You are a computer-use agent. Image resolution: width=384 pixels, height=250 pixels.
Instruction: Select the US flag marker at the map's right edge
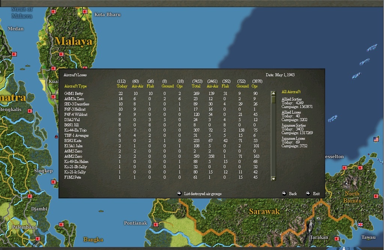[x=376, y=139]
